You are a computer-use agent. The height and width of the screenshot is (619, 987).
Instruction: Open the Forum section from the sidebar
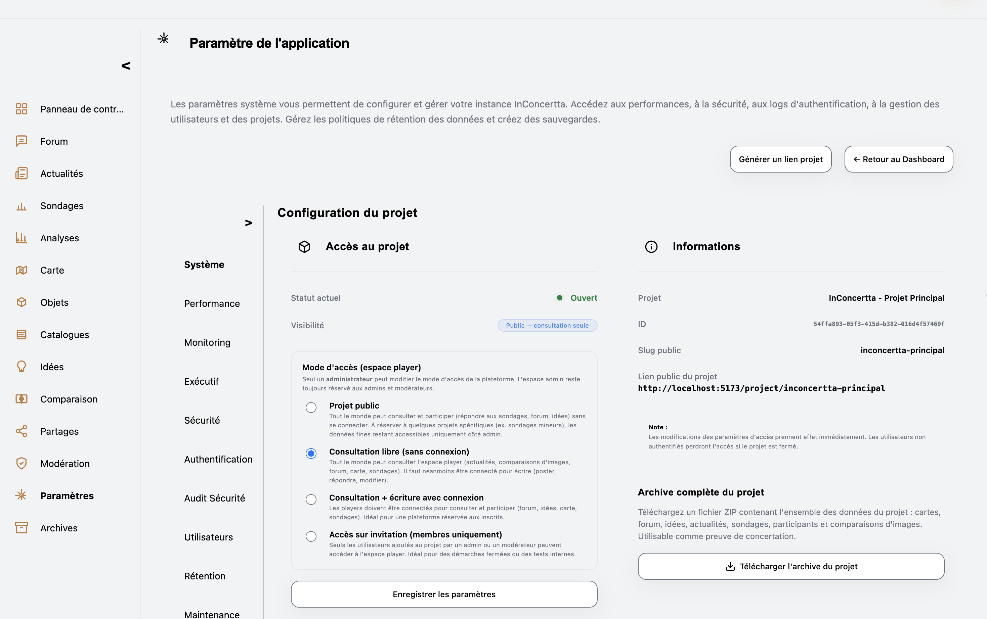(x=54, y=141)
